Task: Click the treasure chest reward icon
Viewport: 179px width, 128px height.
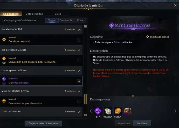Action: tap(128, 111)
